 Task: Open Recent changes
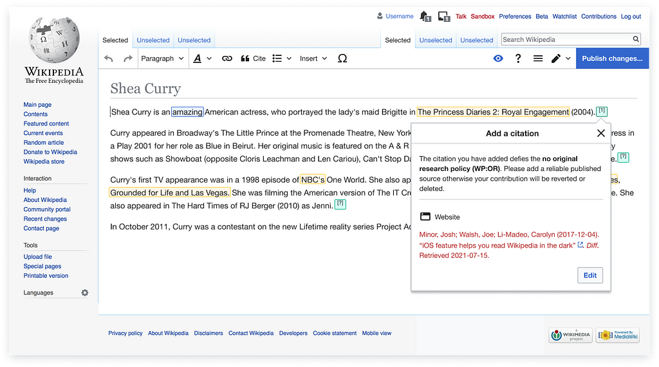pos(45,219)
